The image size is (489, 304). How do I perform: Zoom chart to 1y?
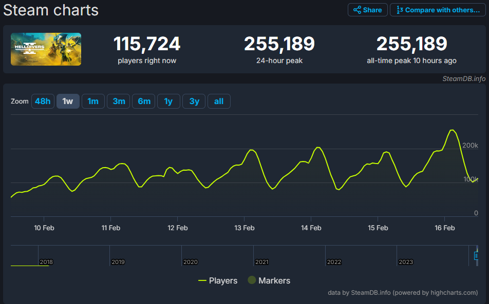(168, 102)
